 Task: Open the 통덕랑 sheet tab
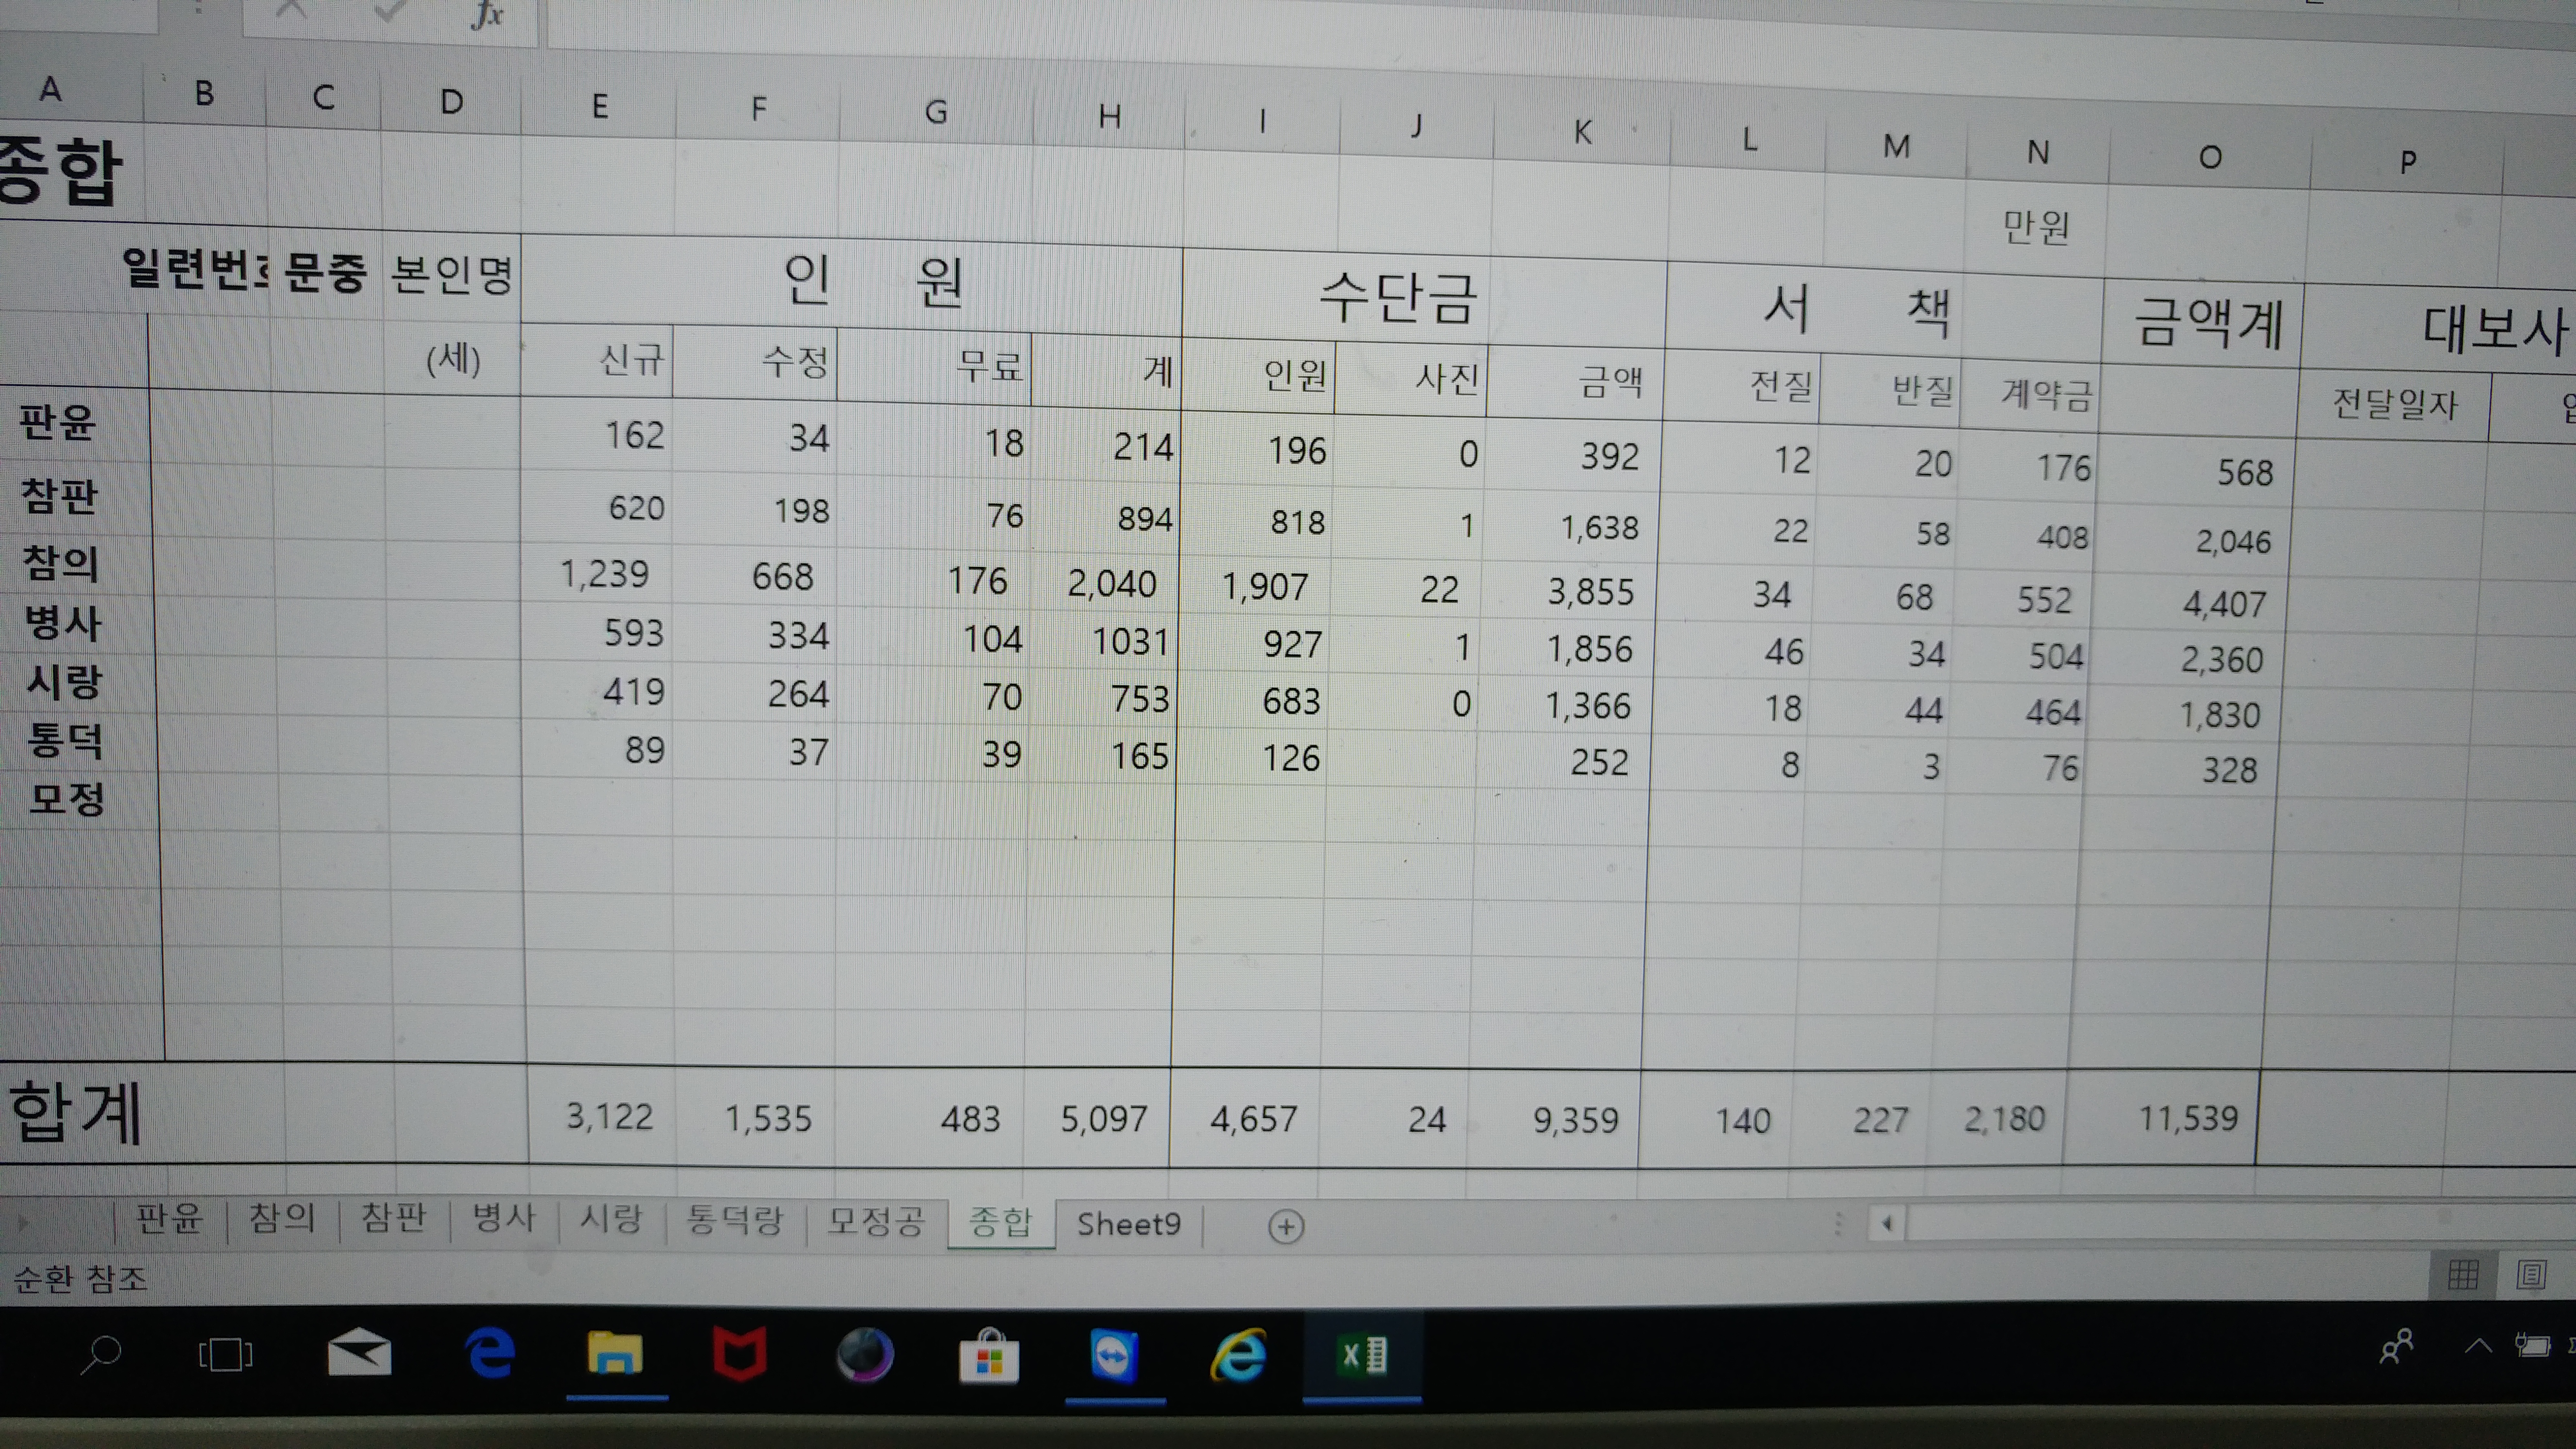[735, 1220]
